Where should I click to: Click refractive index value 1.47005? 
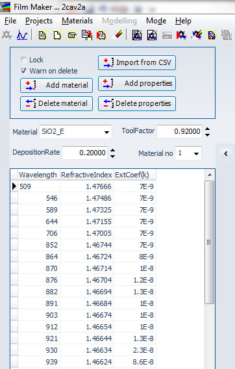[x=87, y=233]
